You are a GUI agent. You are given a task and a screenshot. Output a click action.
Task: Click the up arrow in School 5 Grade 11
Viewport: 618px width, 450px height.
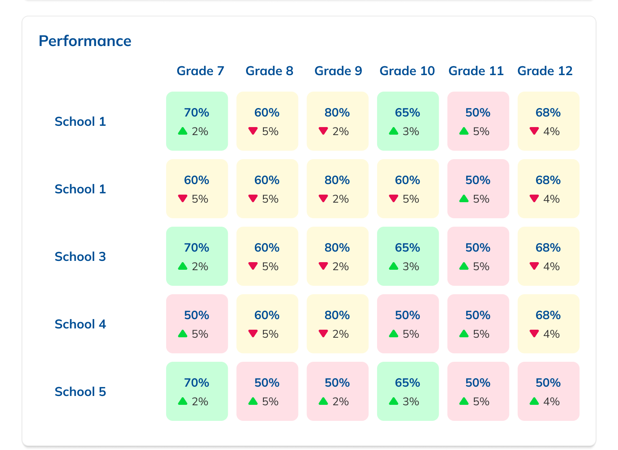tap(464, 401)
